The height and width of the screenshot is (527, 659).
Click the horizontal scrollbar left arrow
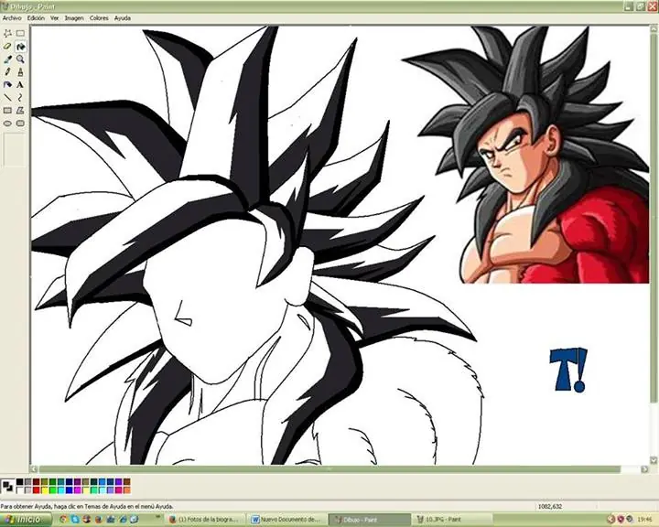tap(34, 469)
